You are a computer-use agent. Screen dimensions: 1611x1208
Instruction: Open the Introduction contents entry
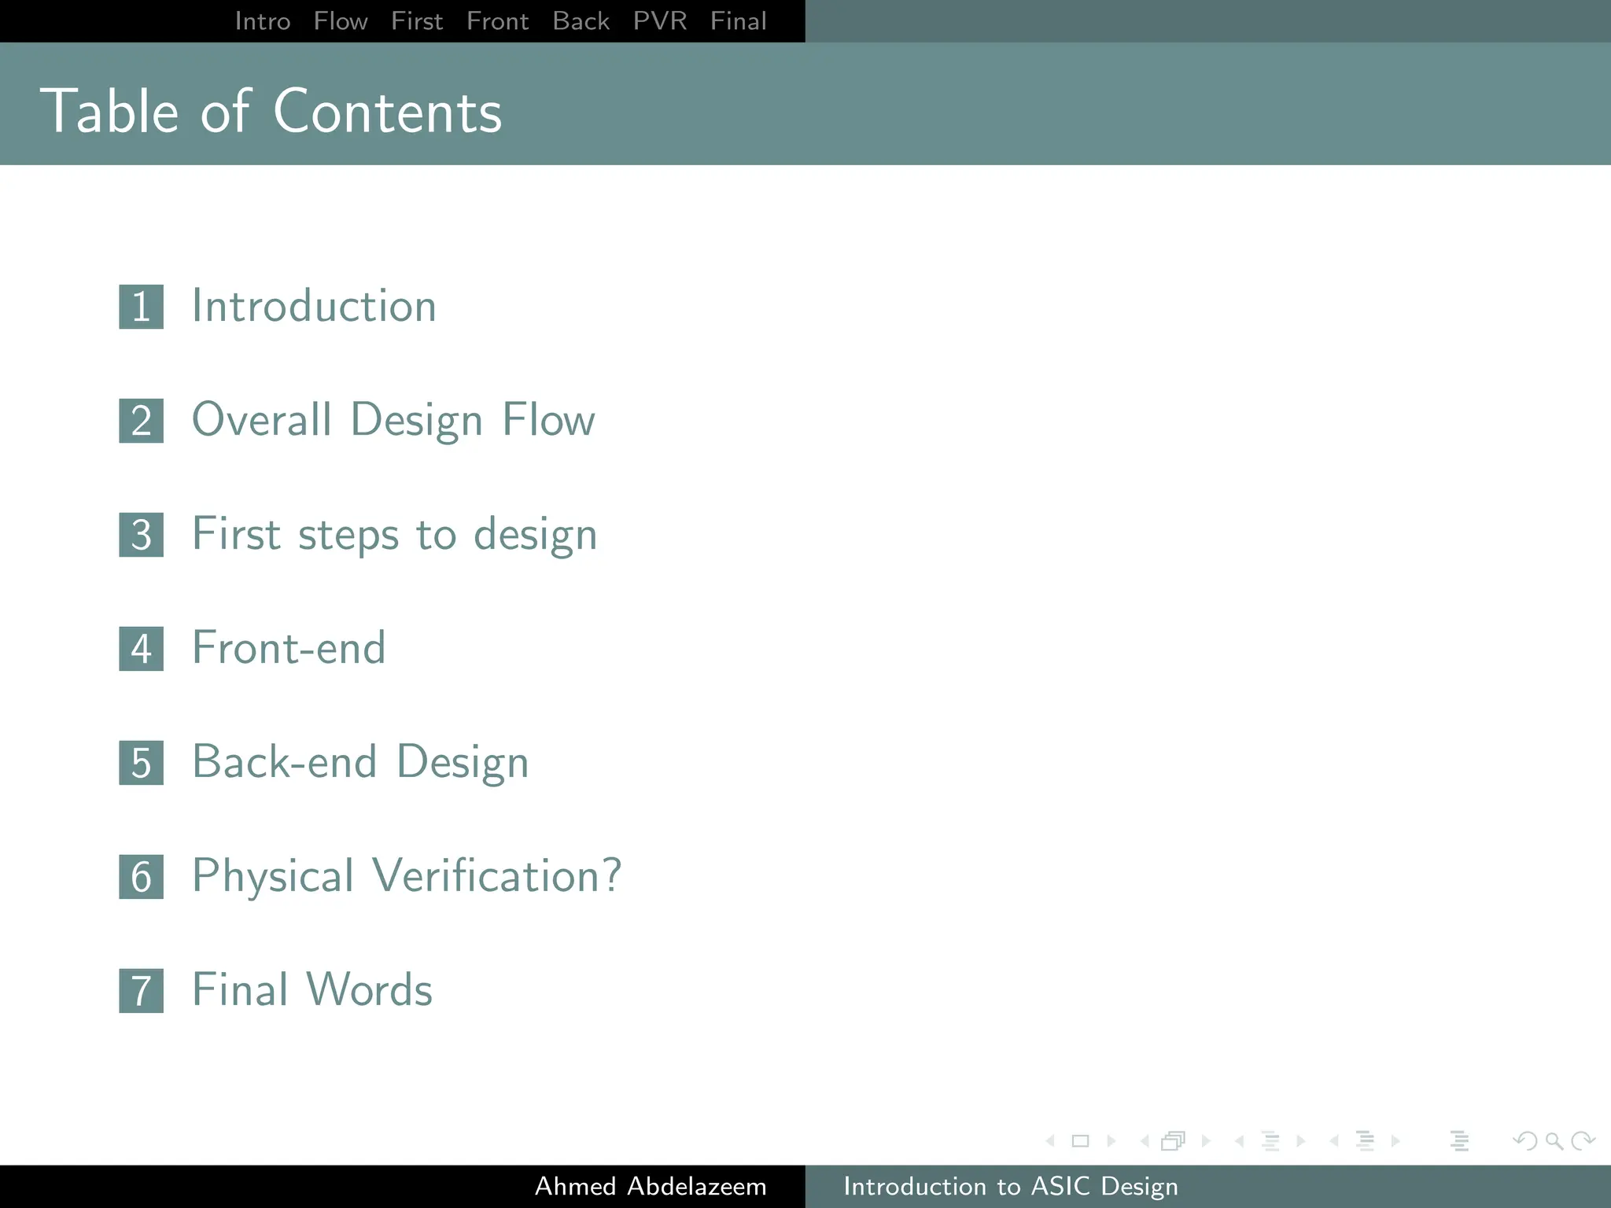314,306
